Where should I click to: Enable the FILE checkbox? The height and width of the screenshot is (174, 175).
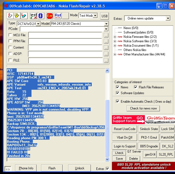(10, 60)
